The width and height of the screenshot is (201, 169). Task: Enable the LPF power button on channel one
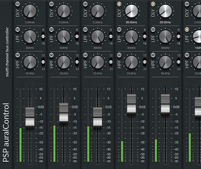pos(18,29)
